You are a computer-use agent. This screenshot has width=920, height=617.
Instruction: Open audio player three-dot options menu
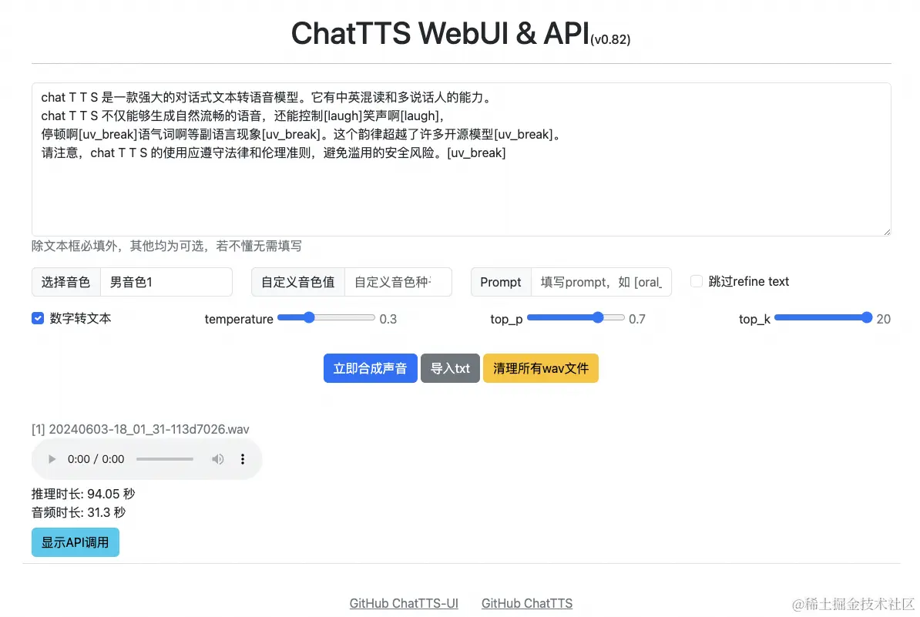(x=242, y=459)
